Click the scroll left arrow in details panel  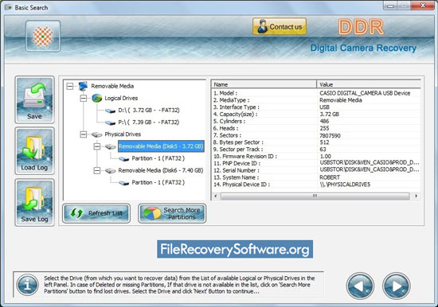(215, 196)
